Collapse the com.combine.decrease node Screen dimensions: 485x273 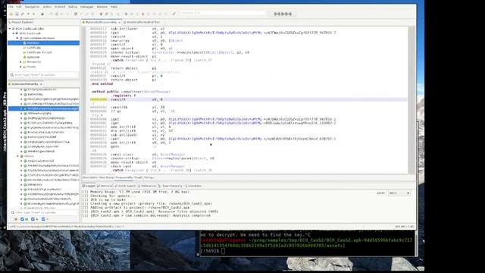point(17,38)
